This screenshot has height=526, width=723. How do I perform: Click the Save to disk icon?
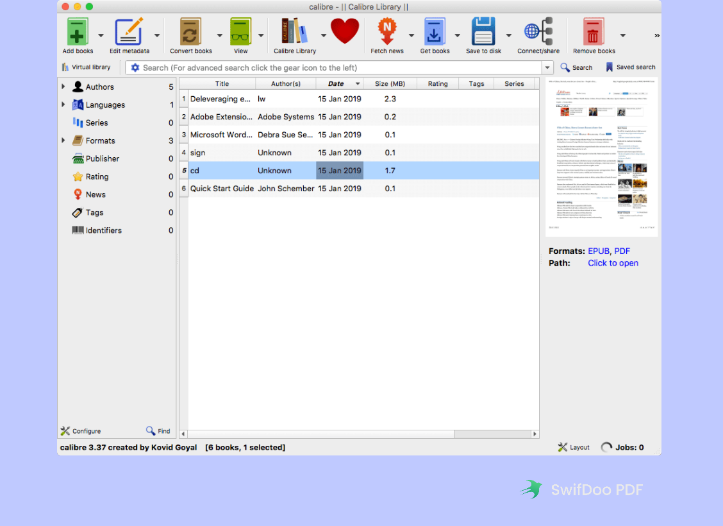click(x=483, y=31)
